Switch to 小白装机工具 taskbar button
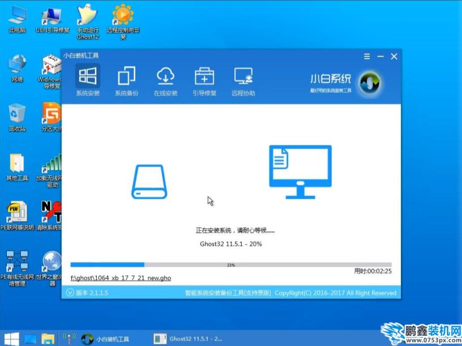The image size is (462, 346). [105, 339]
